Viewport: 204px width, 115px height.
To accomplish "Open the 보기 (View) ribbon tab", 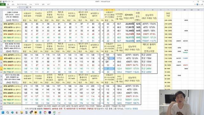I will [48, 4].
